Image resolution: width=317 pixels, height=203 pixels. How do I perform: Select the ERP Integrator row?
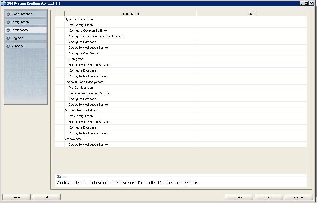[x=181, y=59]
